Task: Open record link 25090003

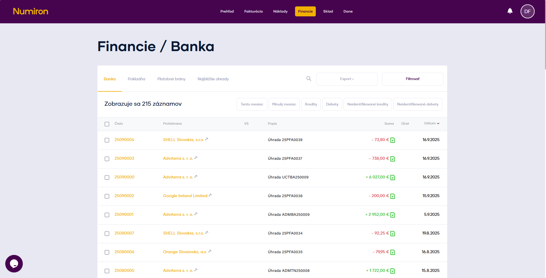Action: coord(124,158)
